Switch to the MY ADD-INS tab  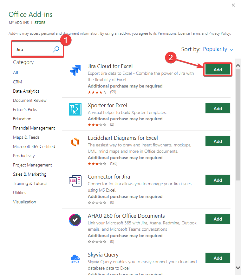[x=19, y=23]
